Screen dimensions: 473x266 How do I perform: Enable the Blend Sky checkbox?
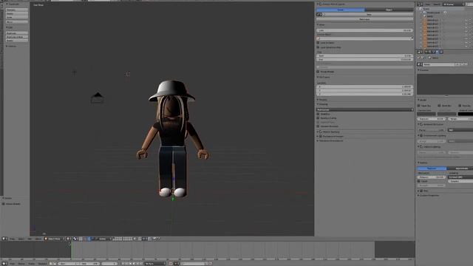pyautogui.click(x=439, y=106)
